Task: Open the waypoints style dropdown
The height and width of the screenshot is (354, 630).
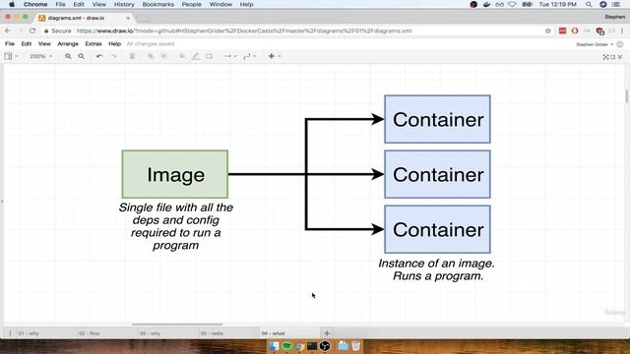Action: click(249, 56)
